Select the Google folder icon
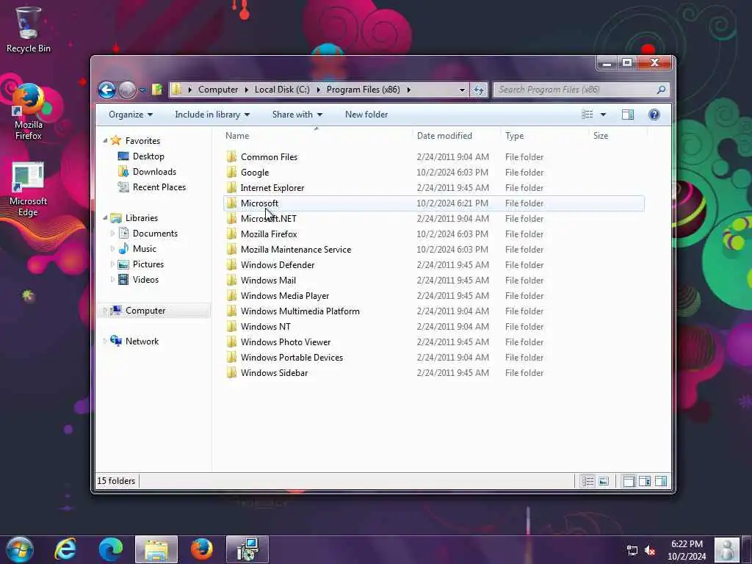752x564 pixels. [x=231, y=172]
